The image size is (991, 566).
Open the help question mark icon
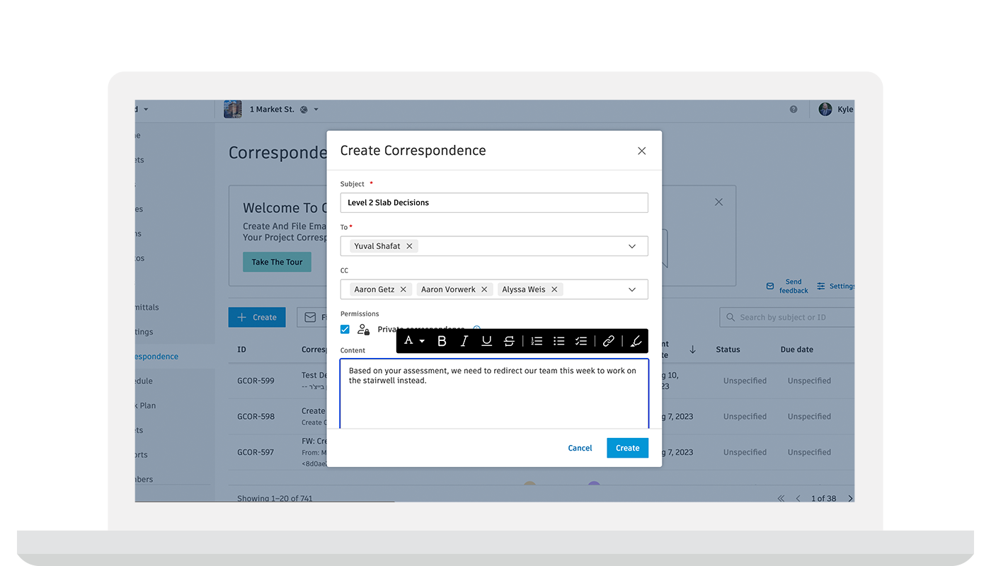click(794, 110)
